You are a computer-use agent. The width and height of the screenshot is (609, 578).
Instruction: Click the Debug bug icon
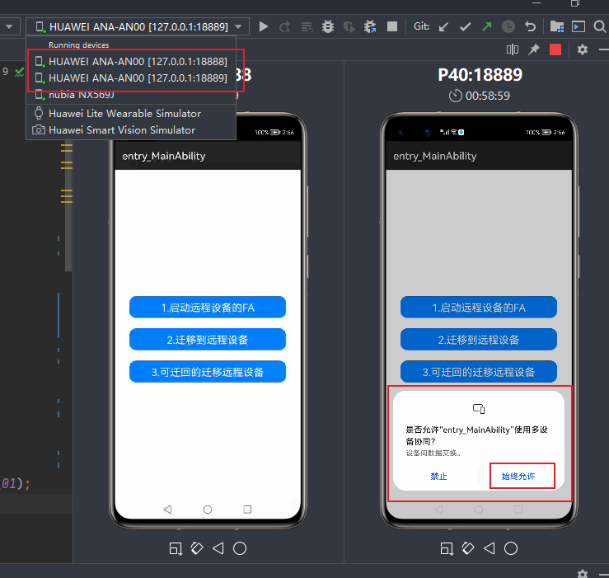click(x=328, y=26)
